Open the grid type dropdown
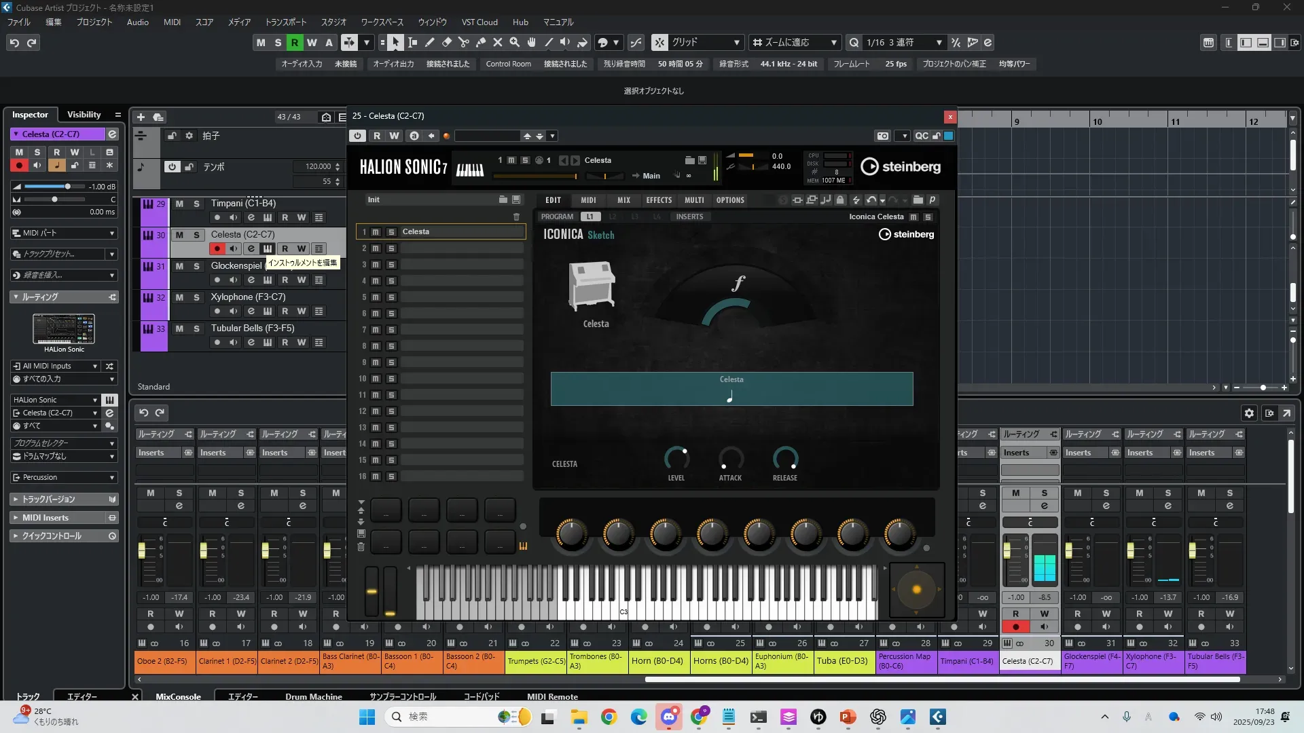The image size is (1304, 733). coord(706,43)
